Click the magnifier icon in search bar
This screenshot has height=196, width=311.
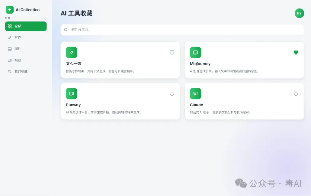[x=66, y=30]
